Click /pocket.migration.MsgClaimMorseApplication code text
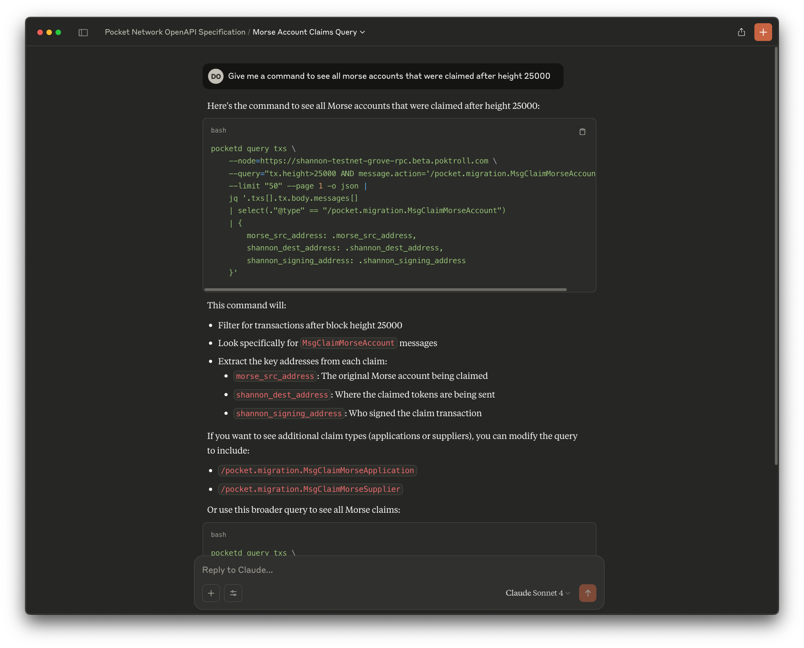 coord(317,470)
